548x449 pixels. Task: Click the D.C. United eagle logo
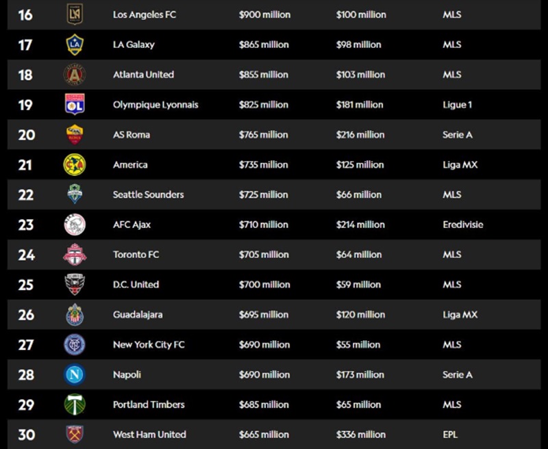point(75,284)
